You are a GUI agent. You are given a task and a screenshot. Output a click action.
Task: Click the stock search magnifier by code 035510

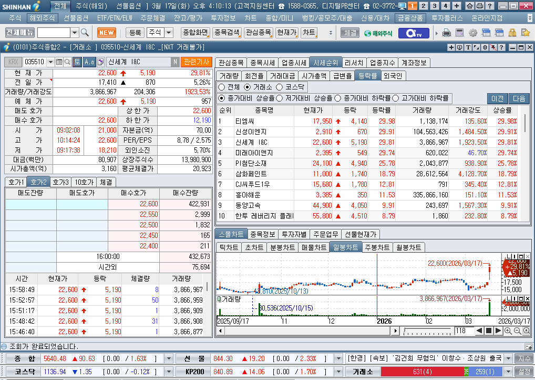67,62
